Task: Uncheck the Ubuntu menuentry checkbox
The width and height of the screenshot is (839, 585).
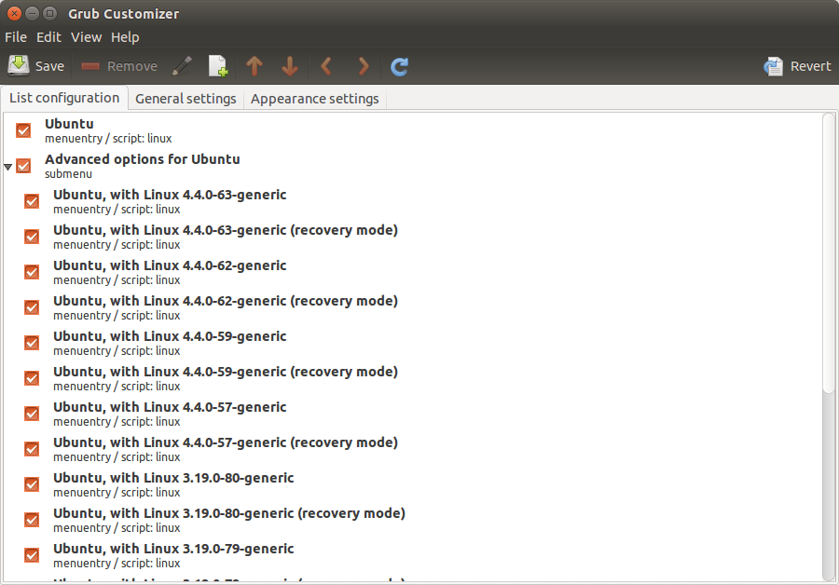Action: (22, 130)
